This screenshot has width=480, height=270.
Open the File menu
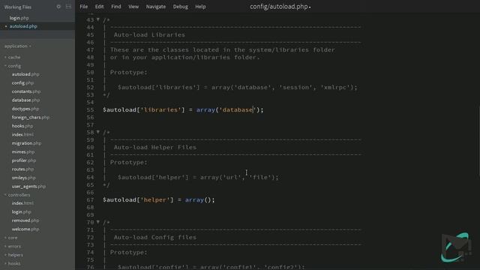pos(83,7)
